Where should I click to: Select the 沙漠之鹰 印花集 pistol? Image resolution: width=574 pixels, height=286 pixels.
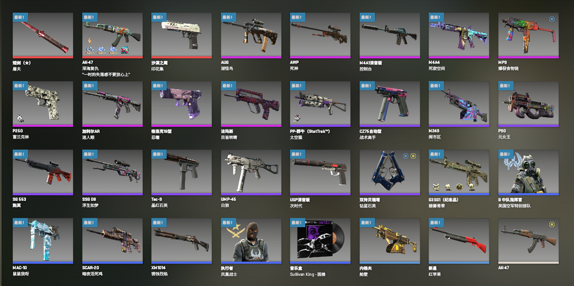pos(182,36)
